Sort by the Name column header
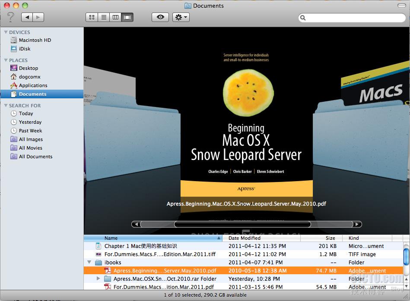Viewport: 410px width, 301px height. point(153,238)
